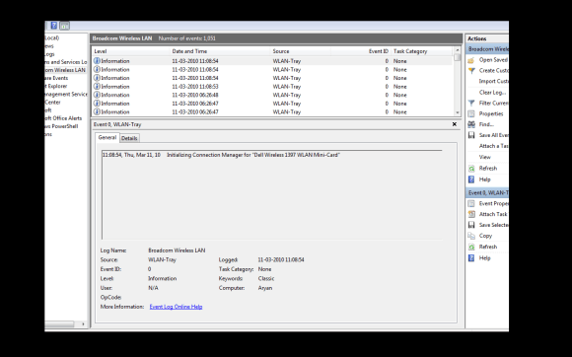
Task: Click Help icon under Event 0 actions
Action: click(x=471, y=257)
